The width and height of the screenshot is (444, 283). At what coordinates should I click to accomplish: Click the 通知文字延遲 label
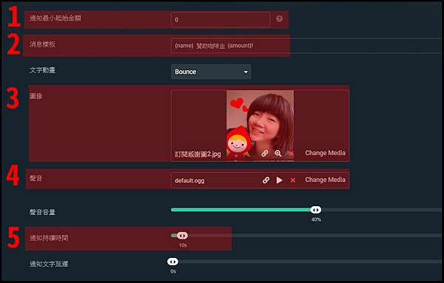(49, 264)
